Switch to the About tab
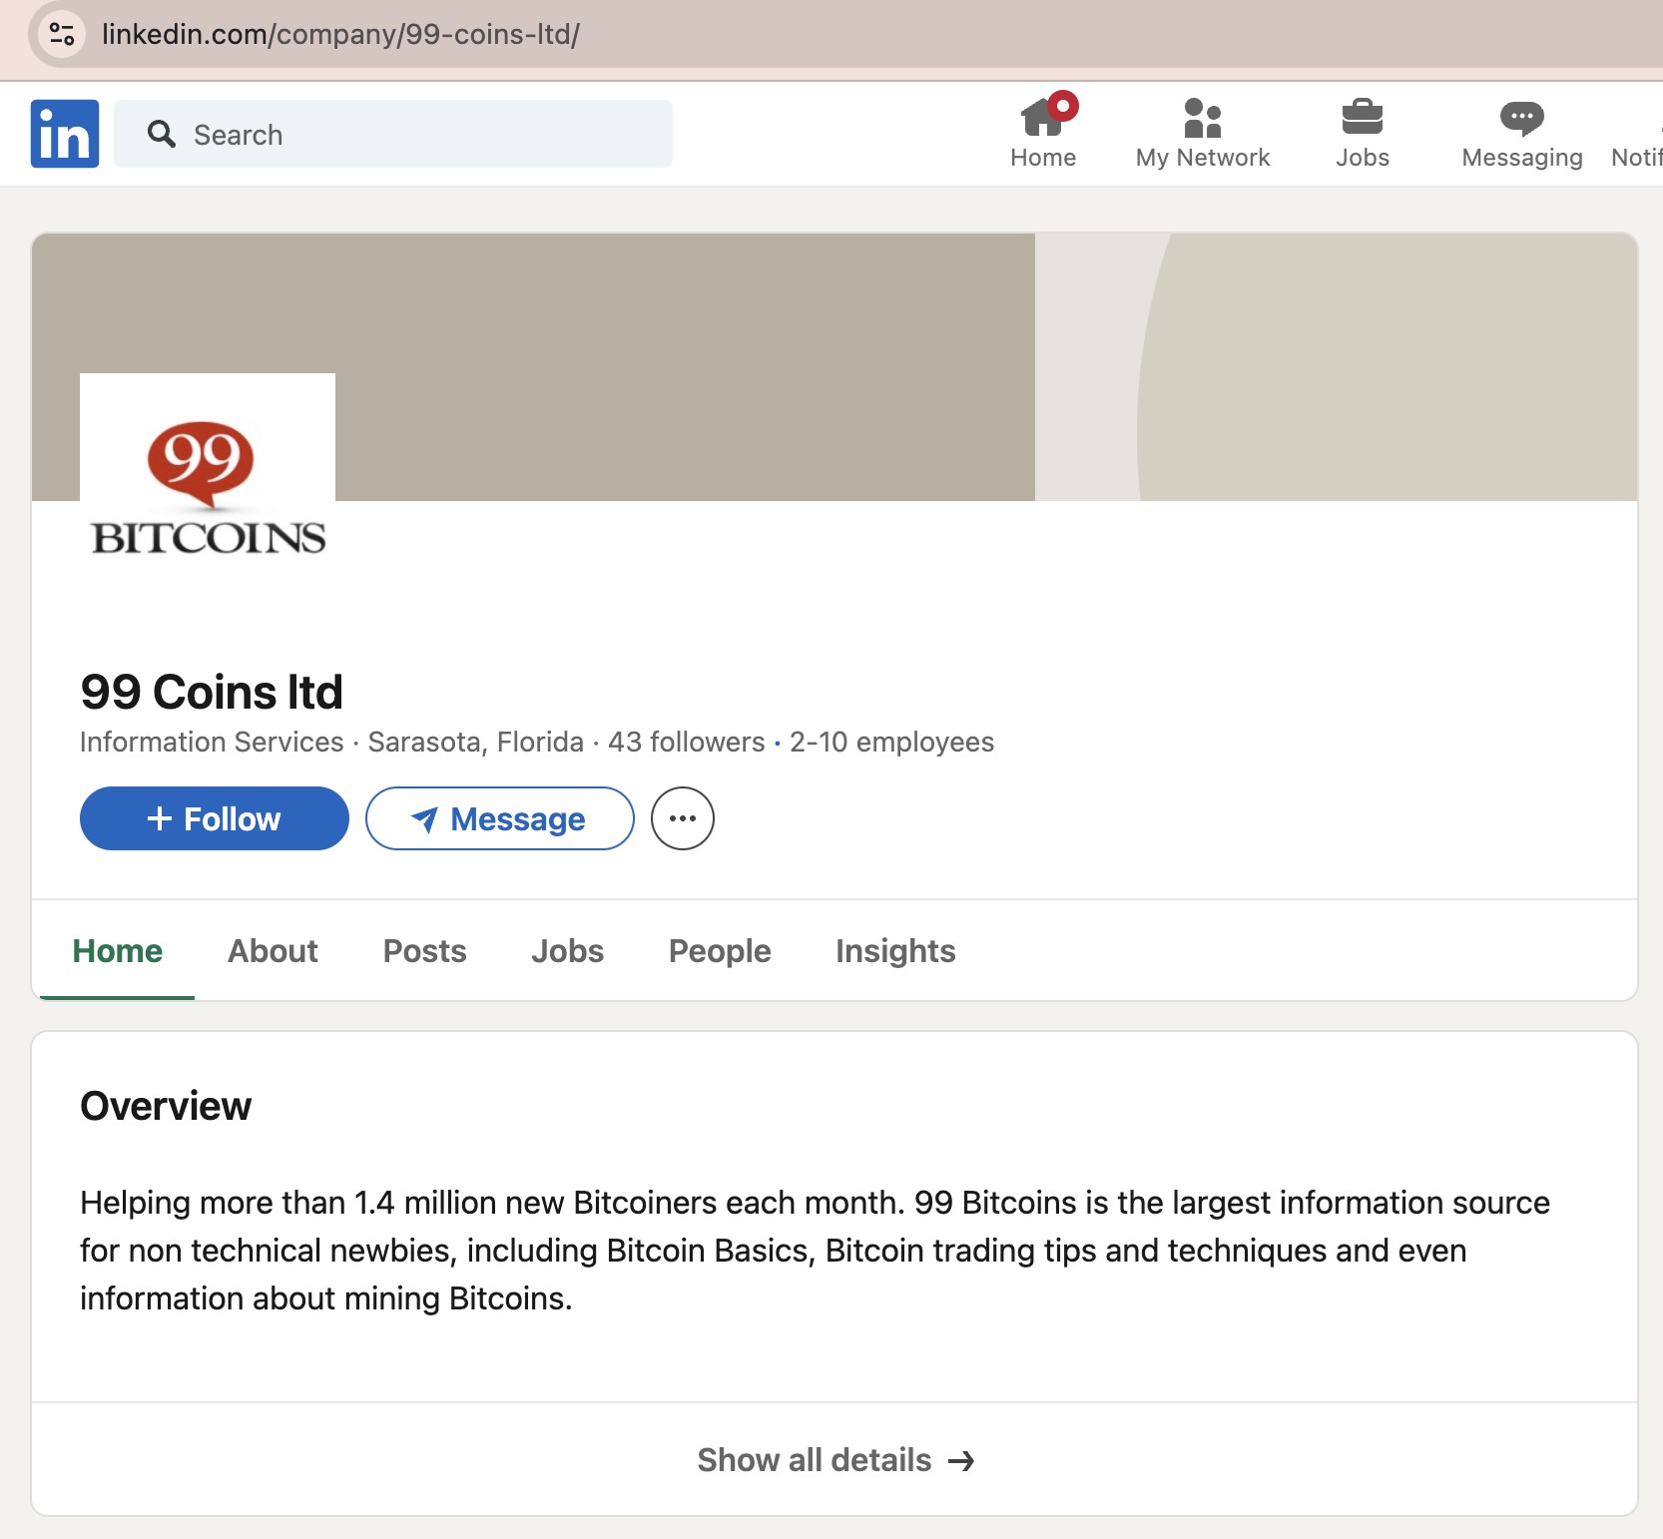This screenshot has width=1663, height=1539. coord(273,951)
